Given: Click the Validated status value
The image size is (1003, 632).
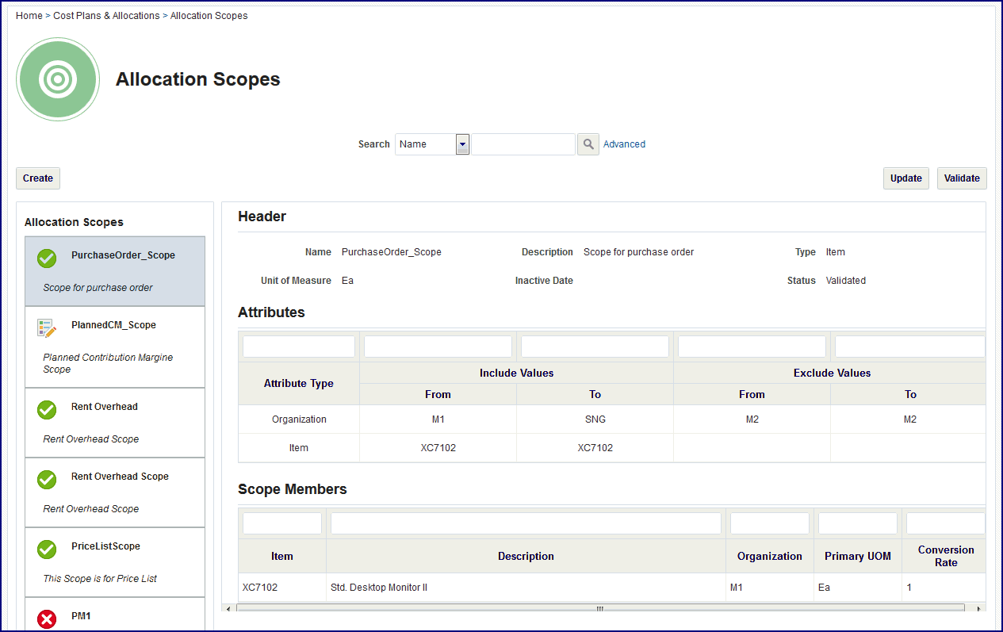Looking at the screenshot, I should click(845, 281).
